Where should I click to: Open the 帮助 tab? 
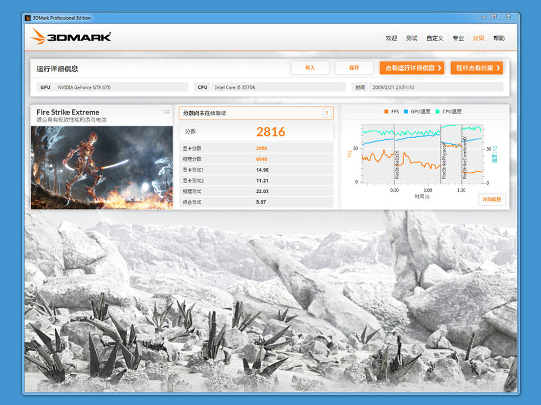click(x=499, y=38)
